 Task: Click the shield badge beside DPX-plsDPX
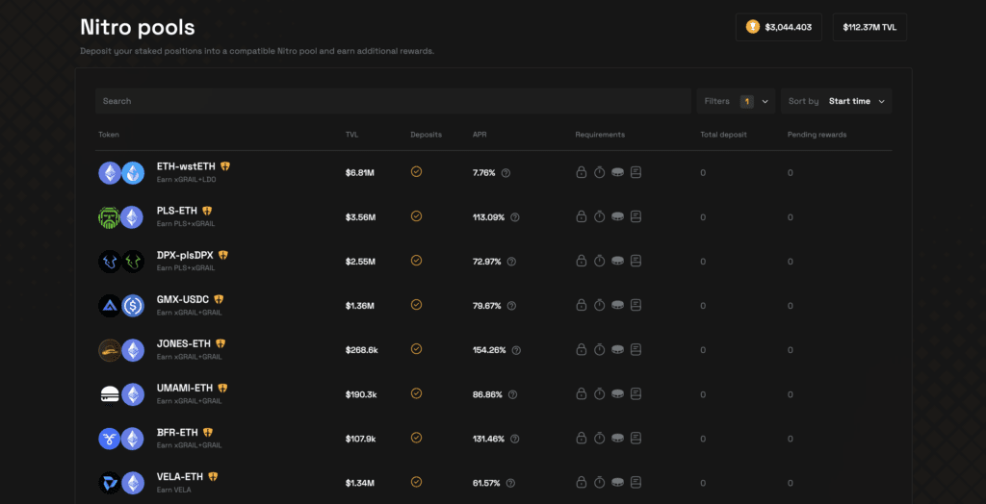coord(223,255)
